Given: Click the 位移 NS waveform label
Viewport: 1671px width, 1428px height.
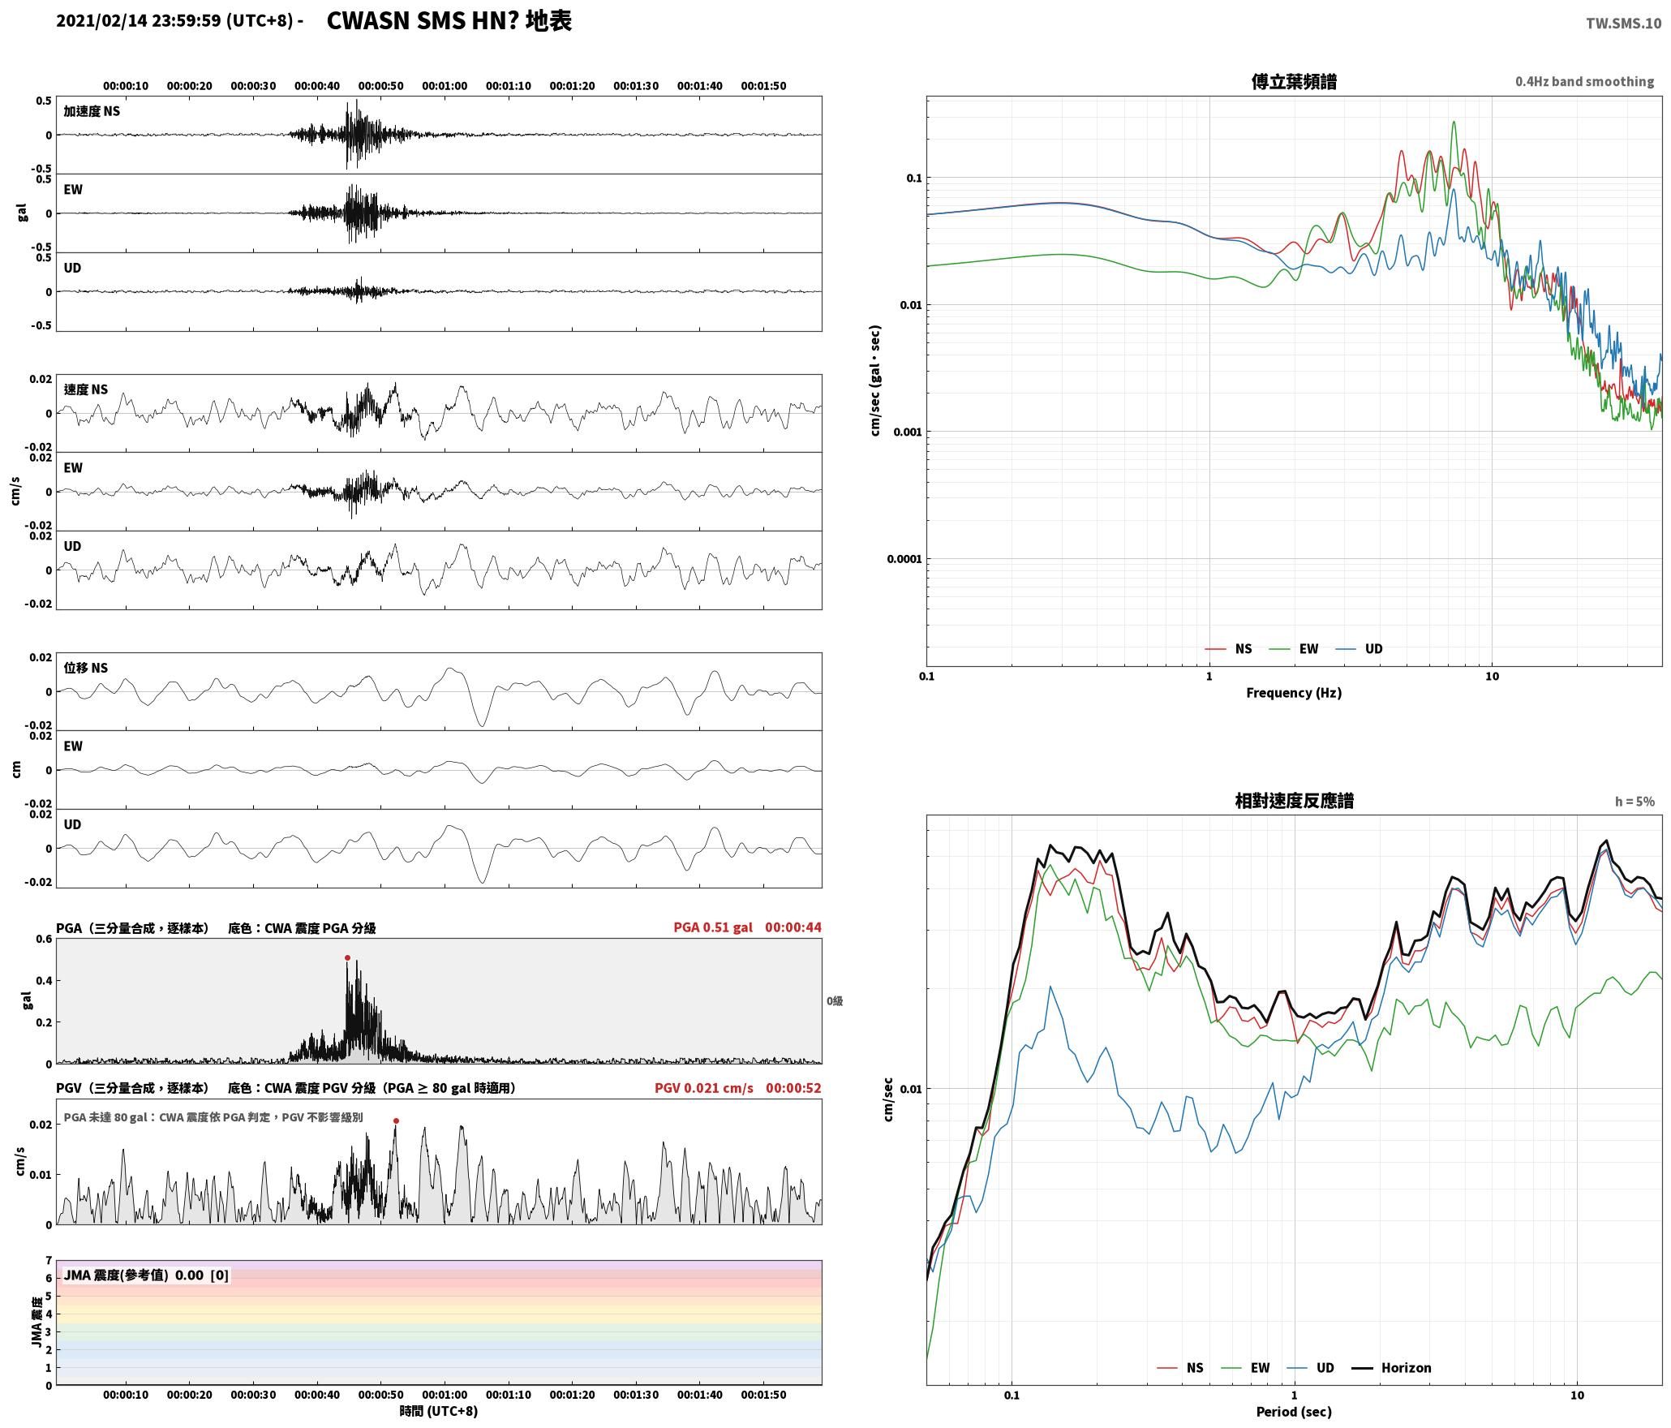Looking at the screenshot, I should coord(86,668).
